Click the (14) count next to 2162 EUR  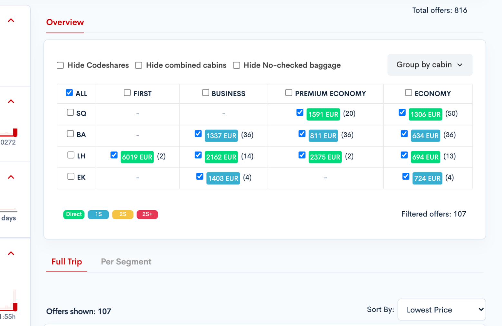[247, 156]
